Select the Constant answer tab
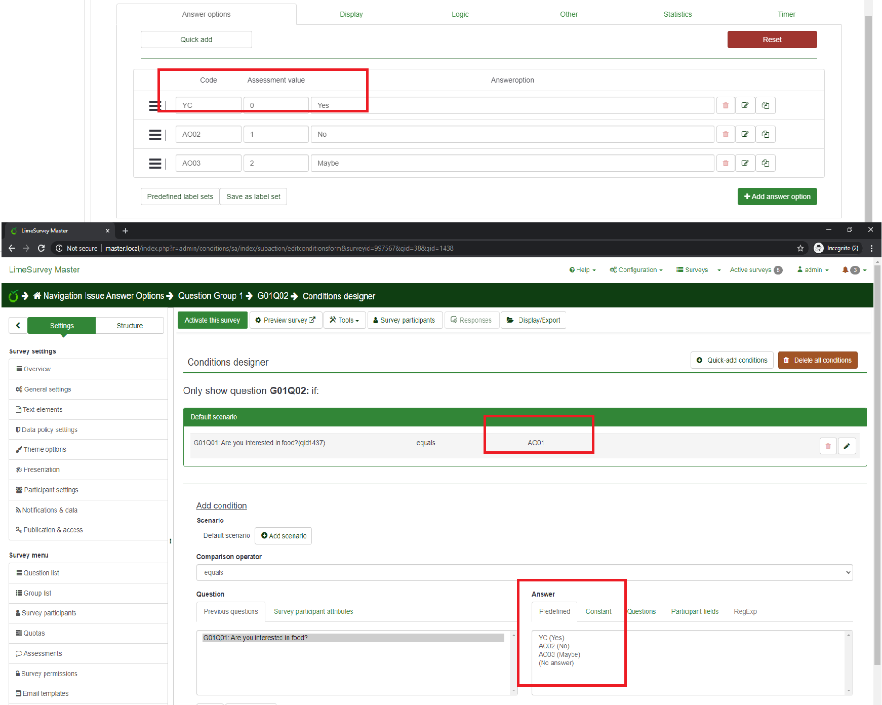The width and height of the screenshot is (882, 705). tap(598, 612)
